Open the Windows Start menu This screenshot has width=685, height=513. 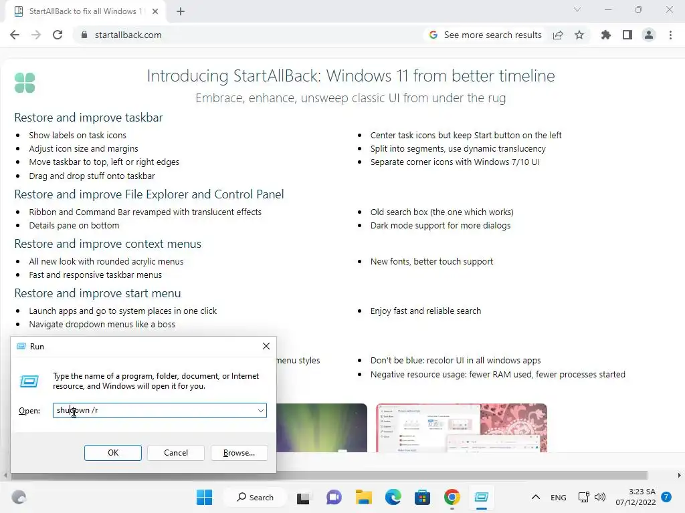pyautogui.click(x=204, y=497)
